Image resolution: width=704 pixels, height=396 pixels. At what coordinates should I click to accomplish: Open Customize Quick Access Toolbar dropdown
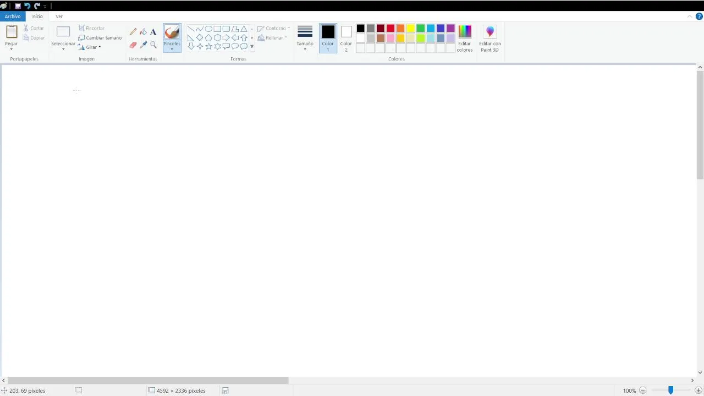coord(45,5)
